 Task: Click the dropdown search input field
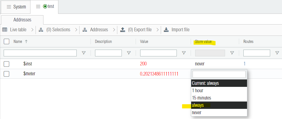(x=219, y=74)
